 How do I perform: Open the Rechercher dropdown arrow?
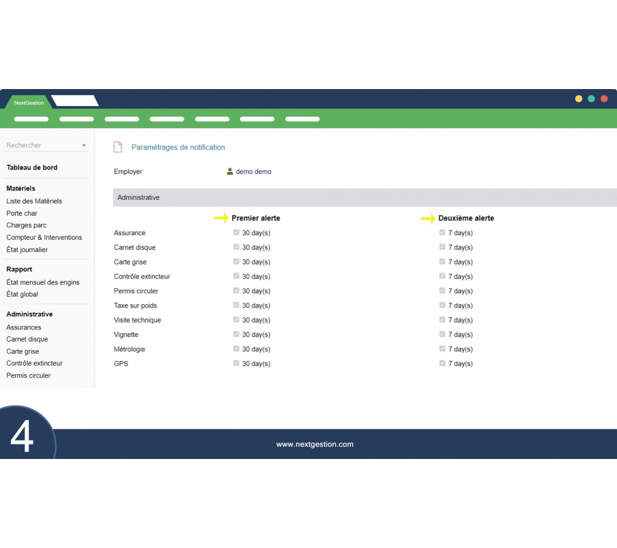[x=84, y=146]
